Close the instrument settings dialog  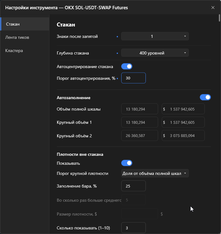click(213, 8)
